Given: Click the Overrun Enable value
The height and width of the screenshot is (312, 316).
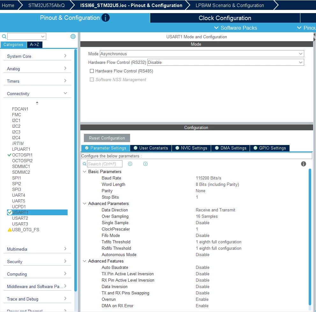Looking at the screenshot, I should [202, 299].
